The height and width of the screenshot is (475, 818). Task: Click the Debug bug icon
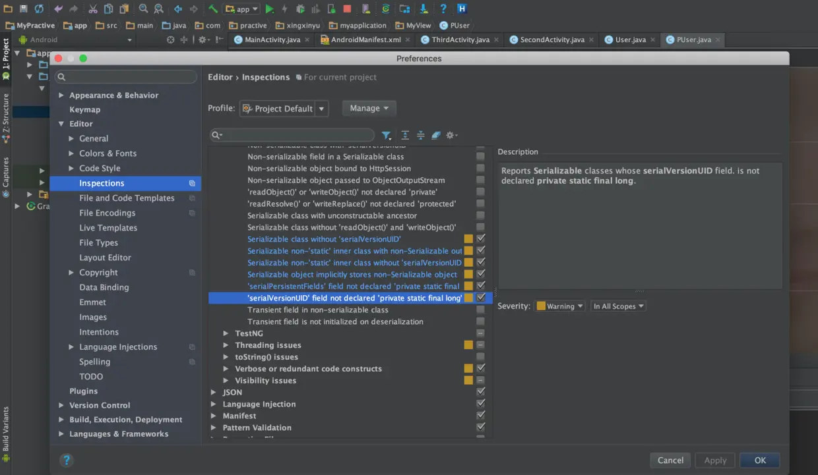point(300,9)
